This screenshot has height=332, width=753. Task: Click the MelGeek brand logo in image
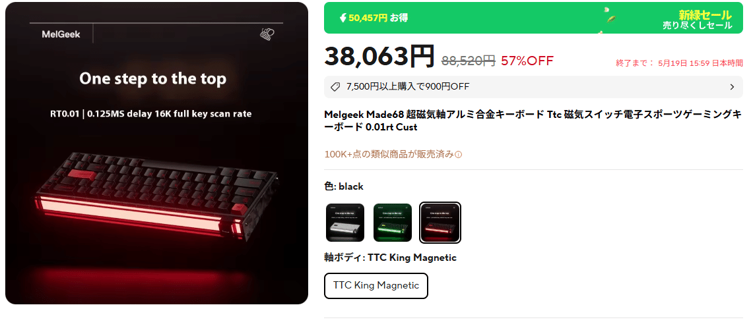(x=61, y=34)
